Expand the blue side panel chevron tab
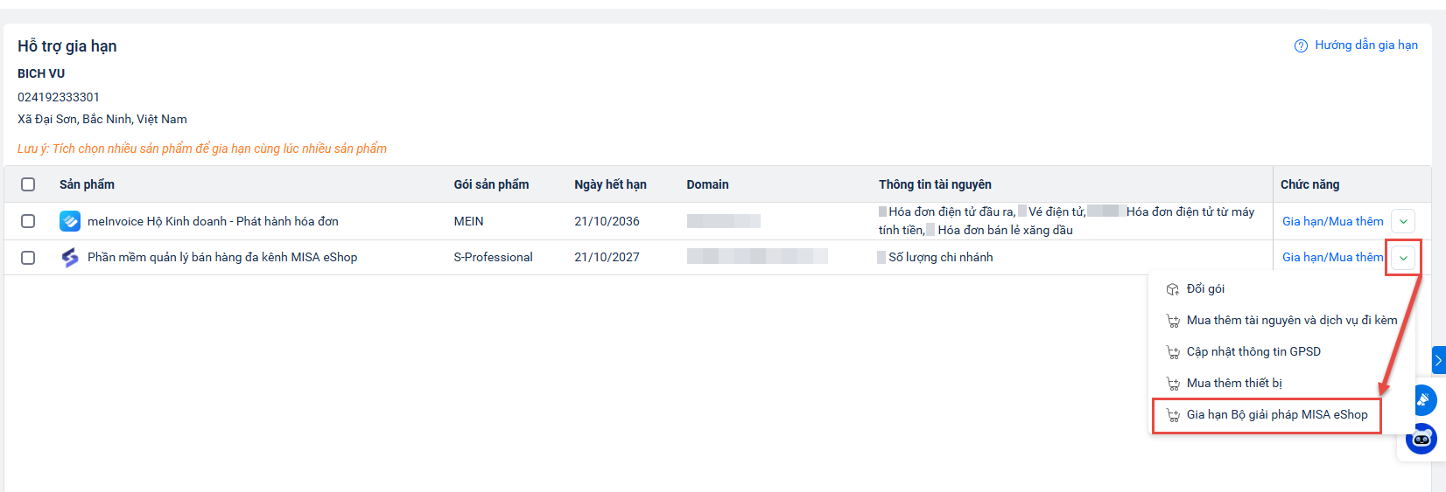The height and width of the screenshot is (492, 1446). pos(1438,360)
